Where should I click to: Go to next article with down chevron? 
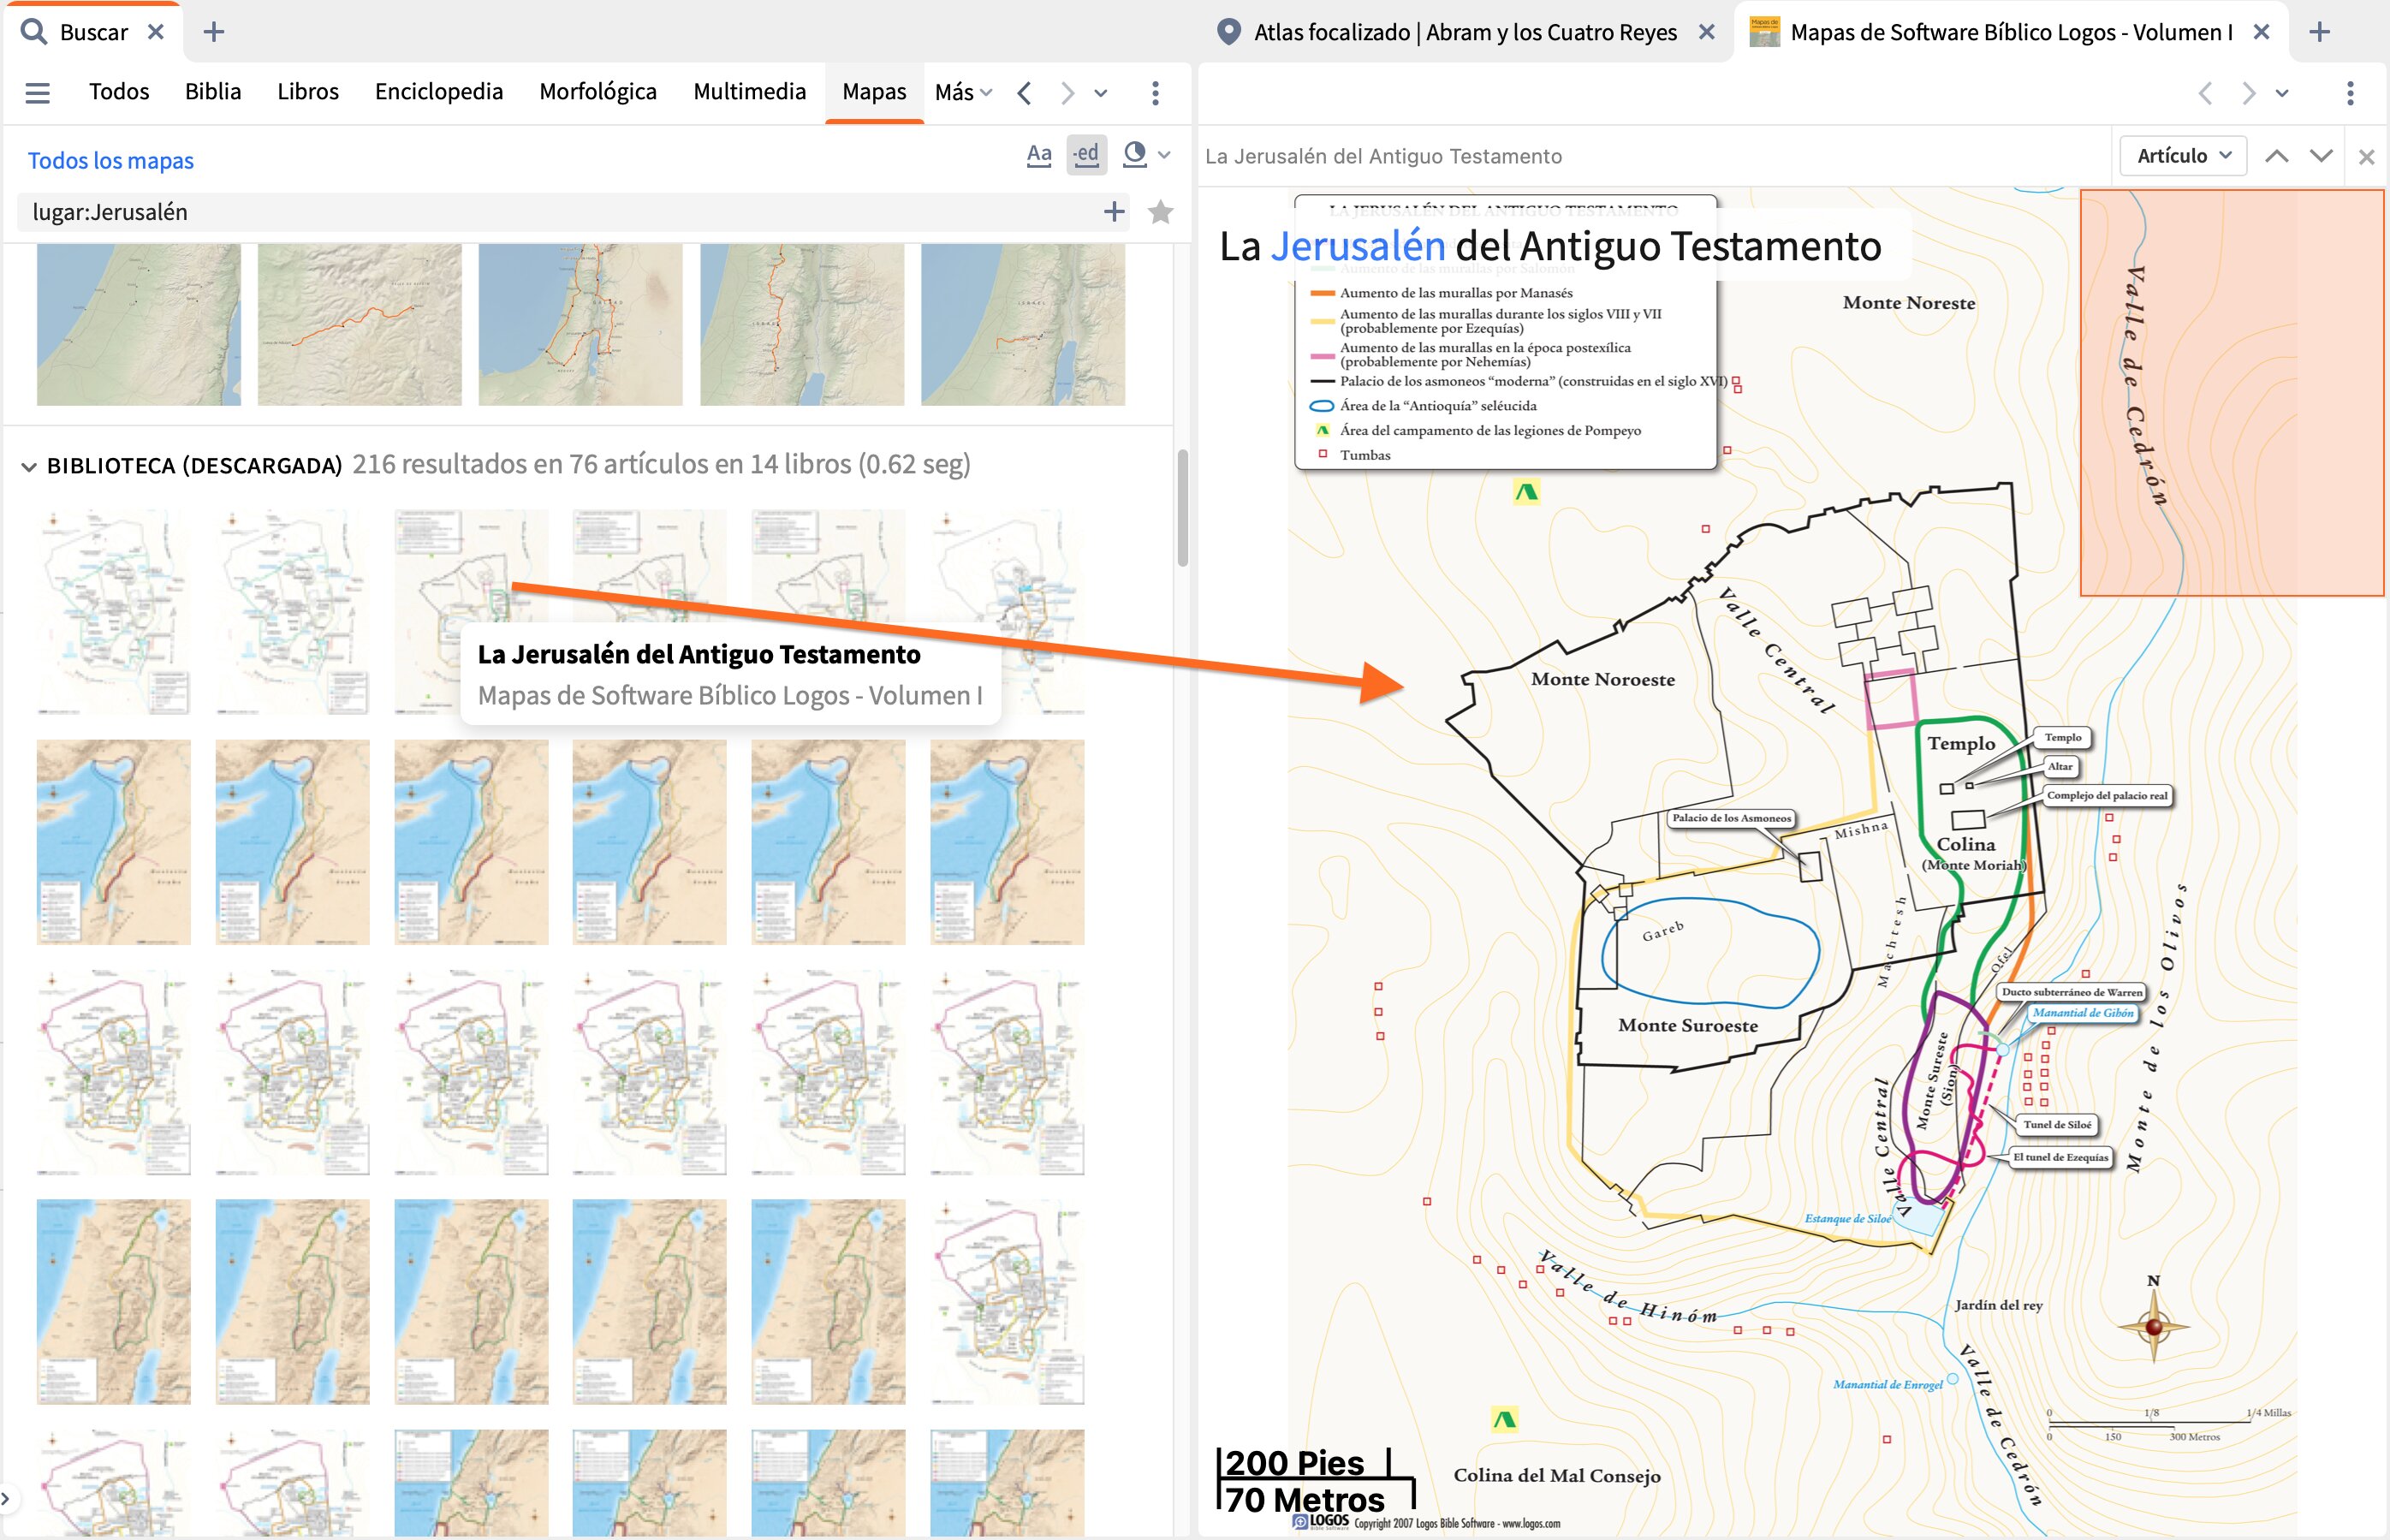click(2321, 156)
